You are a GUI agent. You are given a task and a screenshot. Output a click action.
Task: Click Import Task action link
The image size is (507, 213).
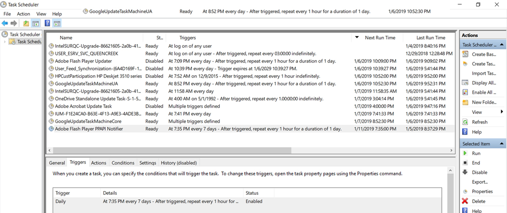(484, 74)
